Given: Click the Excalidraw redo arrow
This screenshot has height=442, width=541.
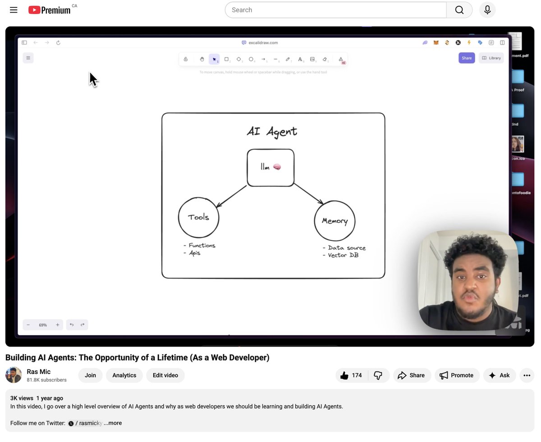Looking at the screenshot, I should [x=83, y=325].
